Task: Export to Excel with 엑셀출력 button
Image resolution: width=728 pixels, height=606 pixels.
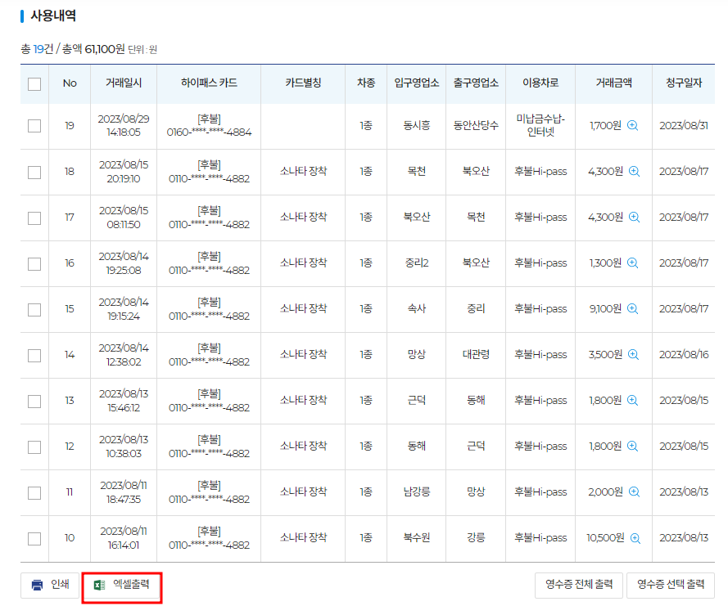Action: [122, 585]
